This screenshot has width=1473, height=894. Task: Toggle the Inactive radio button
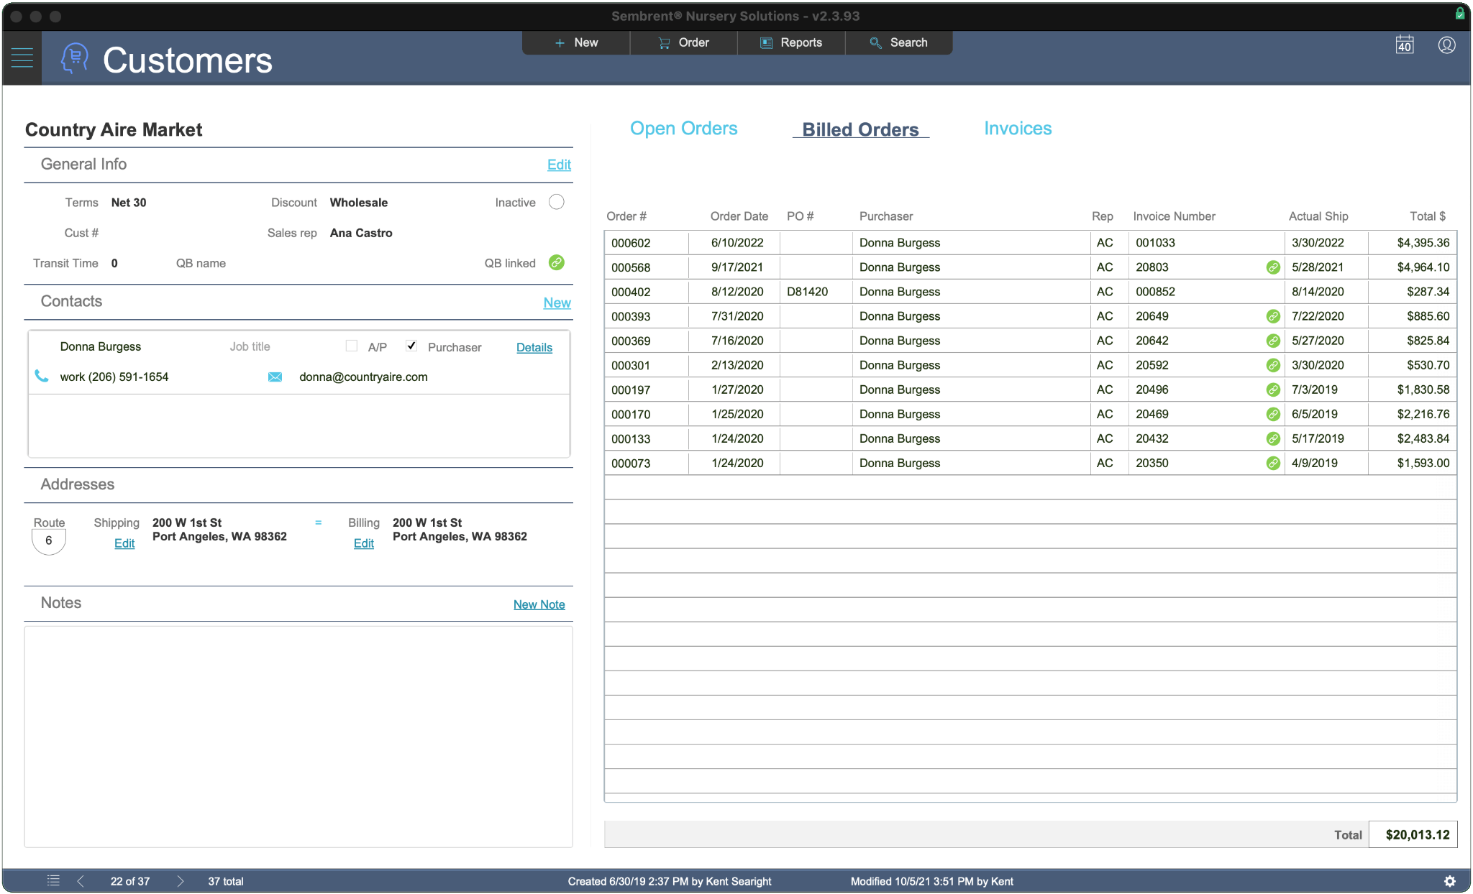pyautogui.click(x=556, y=202)
